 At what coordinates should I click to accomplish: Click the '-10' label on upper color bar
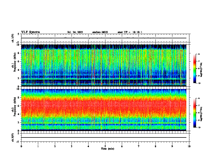[x=199, y=83]
